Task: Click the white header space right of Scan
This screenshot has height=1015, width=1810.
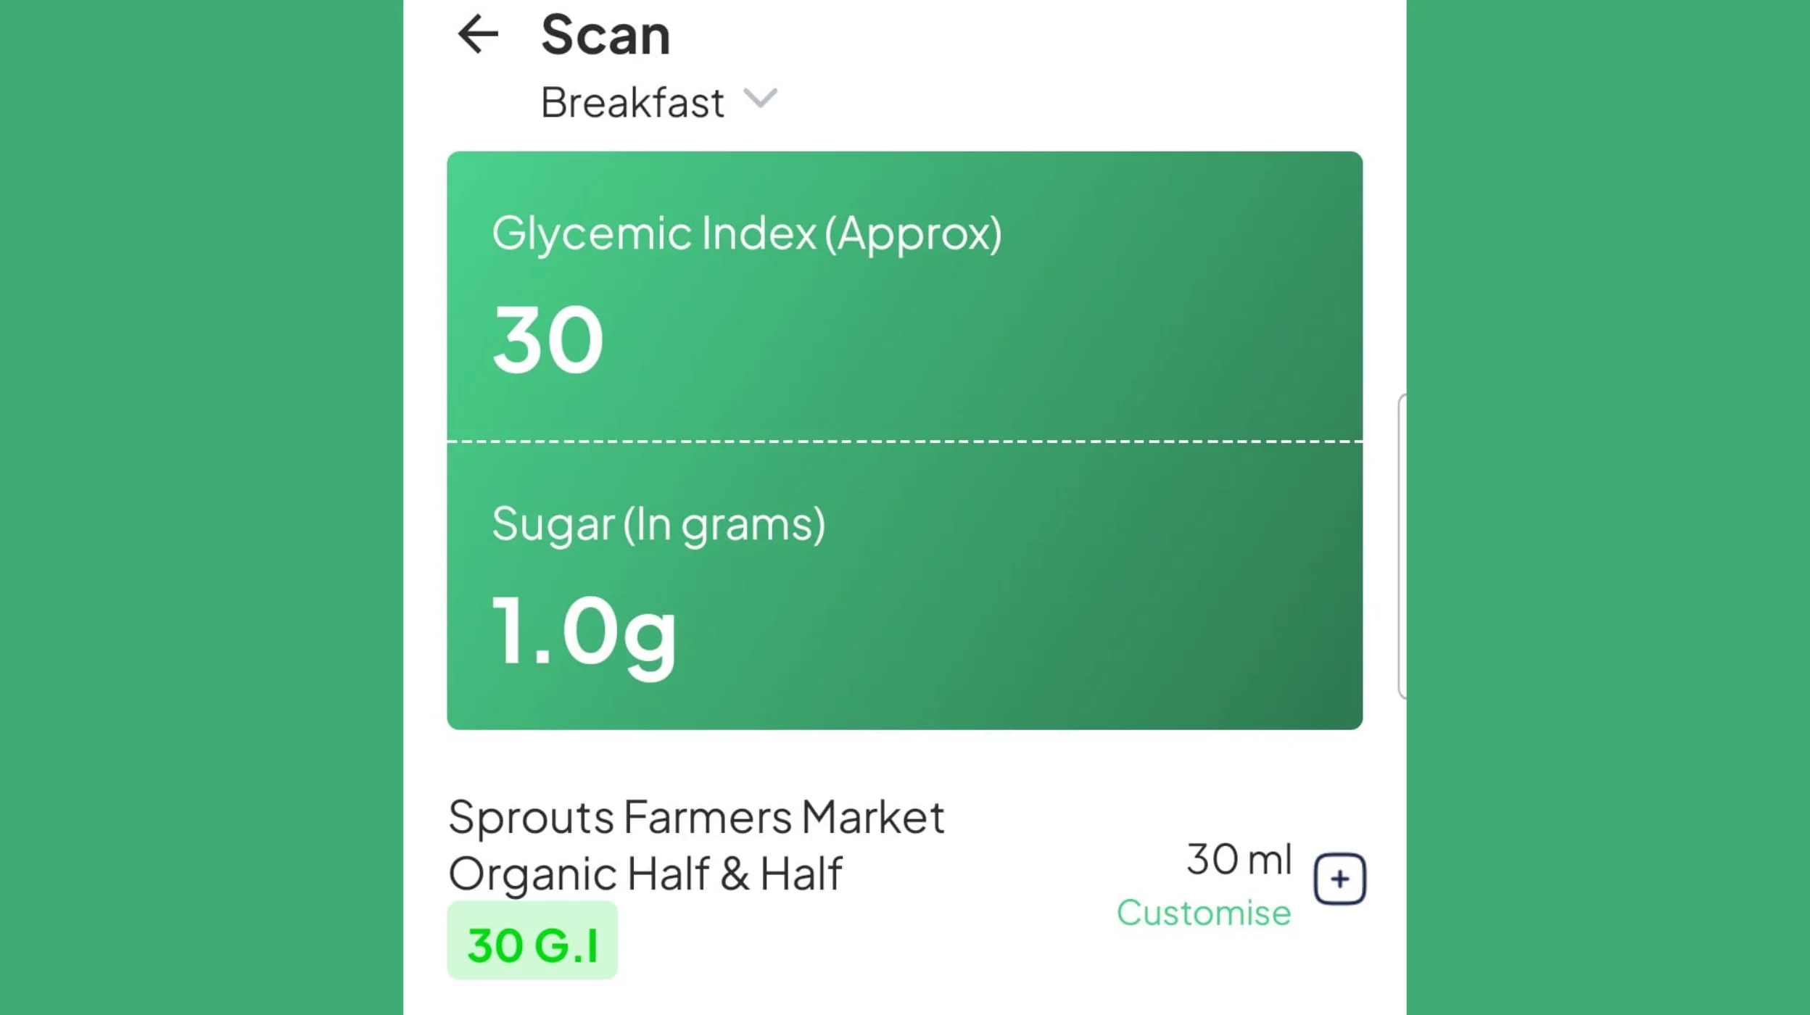Action: click(1015, 43)
